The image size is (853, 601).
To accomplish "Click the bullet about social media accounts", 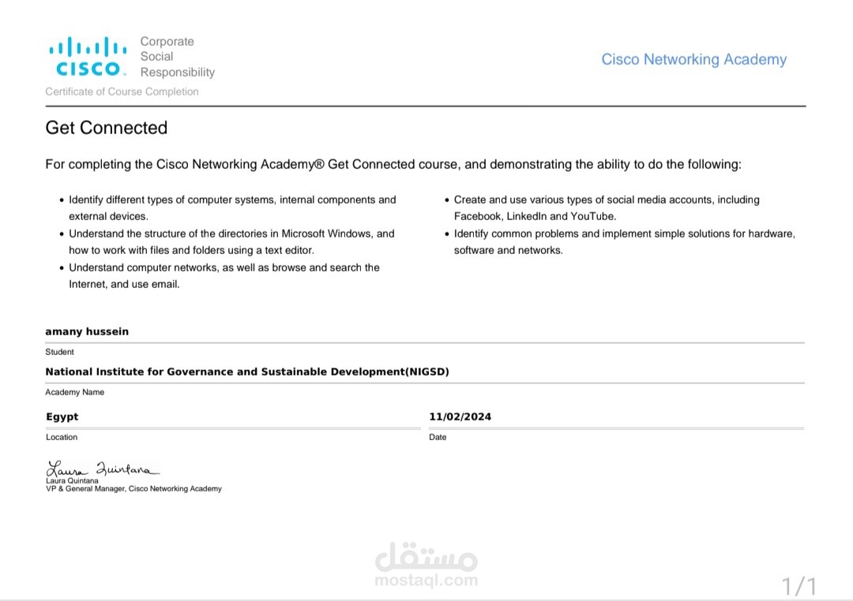I will pyautogui.click(x=603, y=207).
